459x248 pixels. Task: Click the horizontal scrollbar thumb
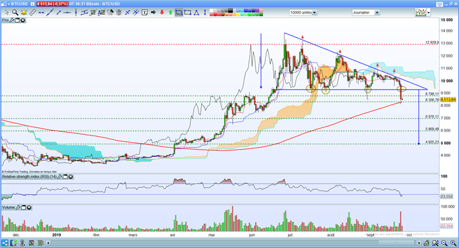point(396,243)
